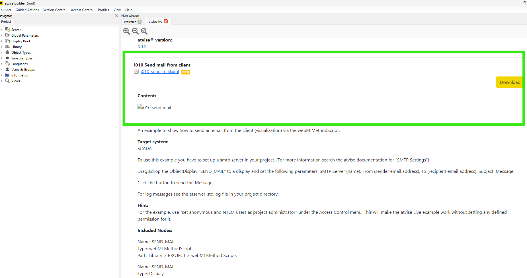Select the Object Types cube icon
This screenshot has height=278, width=527.
[x=7, y=52]
